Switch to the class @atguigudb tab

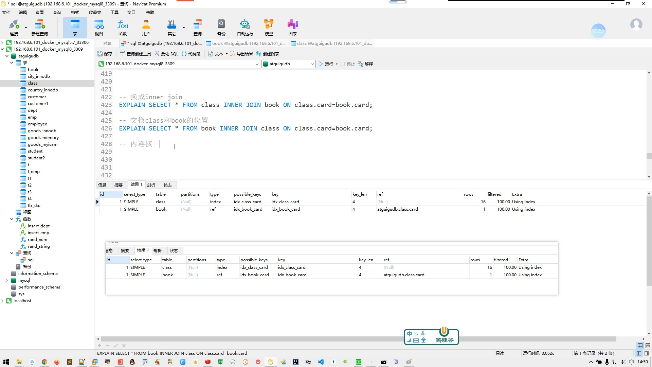[x=331, y=43]
